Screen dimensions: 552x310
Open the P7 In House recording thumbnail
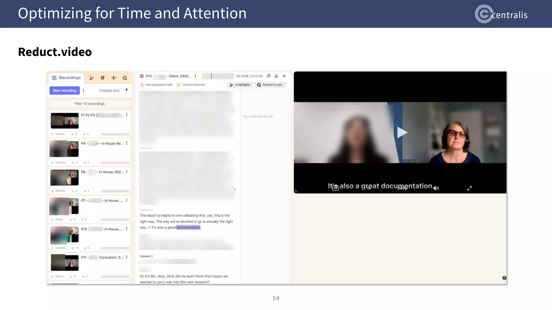point(64,206)
